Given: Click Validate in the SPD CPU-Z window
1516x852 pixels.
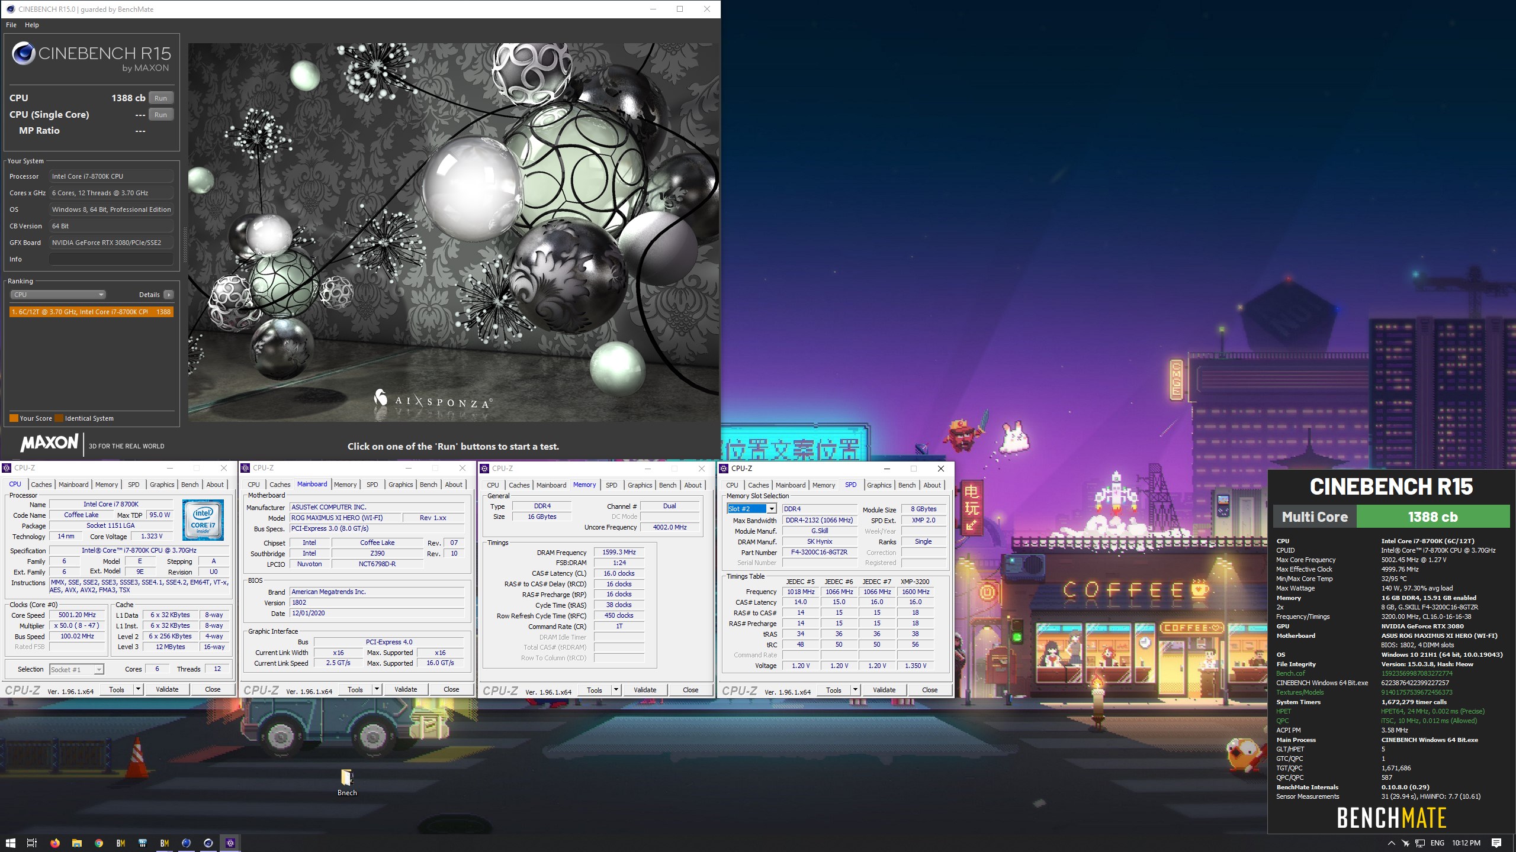Looking at the screenshot, I should [x=884, y=690].
